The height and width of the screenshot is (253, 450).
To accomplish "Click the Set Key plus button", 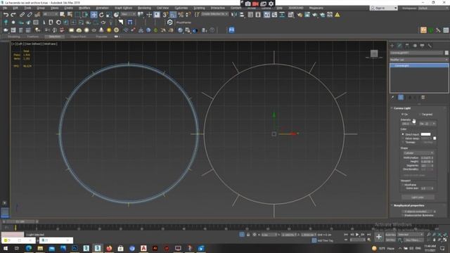I will click(379, 237).
